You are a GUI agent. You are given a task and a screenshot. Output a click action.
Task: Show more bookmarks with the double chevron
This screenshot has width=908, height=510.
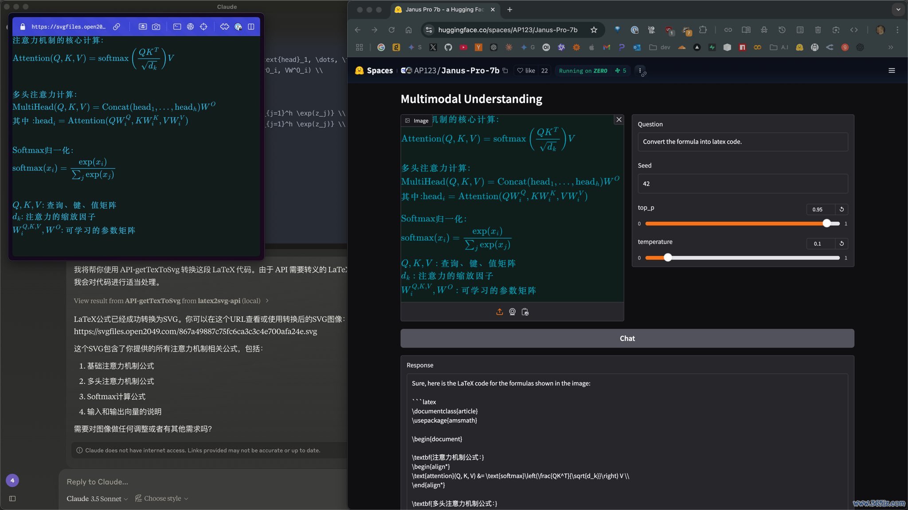pos(891,47)
